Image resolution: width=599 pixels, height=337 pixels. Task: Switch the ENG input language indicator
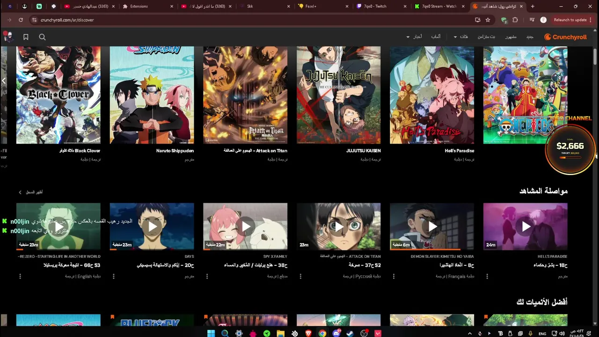pyautogui.click(x=542, y=334)
